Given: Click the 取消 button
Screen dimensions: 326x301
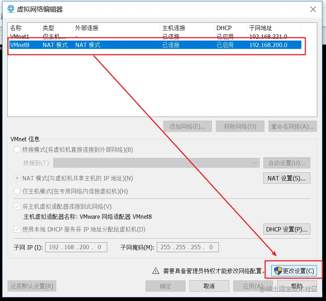Looking at the screenshot, I should tap(209, 286).
